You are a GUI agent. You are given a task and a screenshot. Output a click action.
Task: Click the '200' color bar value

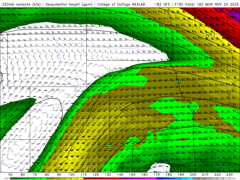[x=193, y=175]
